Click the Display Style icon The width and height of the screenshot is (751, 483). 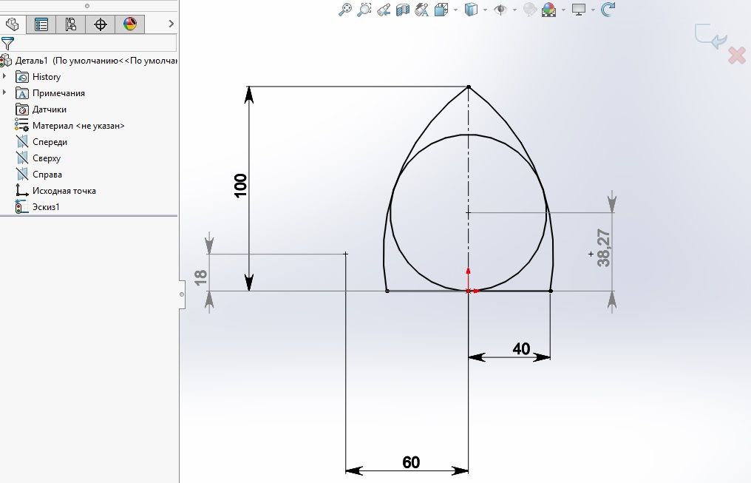pyautogui.click(x=472, y=10)
